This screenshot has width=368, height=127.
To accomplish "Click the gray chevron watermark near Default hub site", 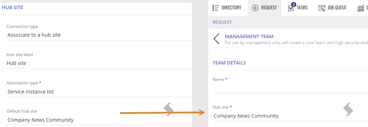I will (169, 109).
